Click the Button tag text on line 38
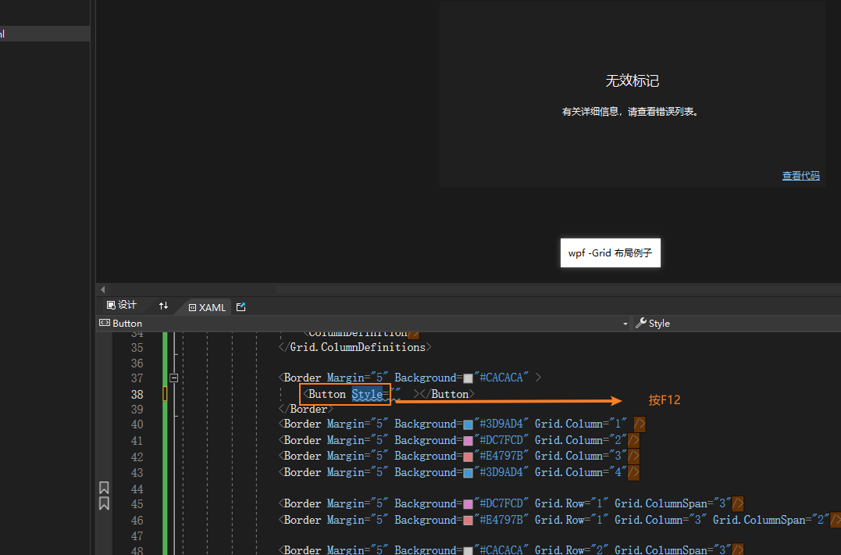Image resolution: width=841 pixels, height=555 pixels. point(326,394)
